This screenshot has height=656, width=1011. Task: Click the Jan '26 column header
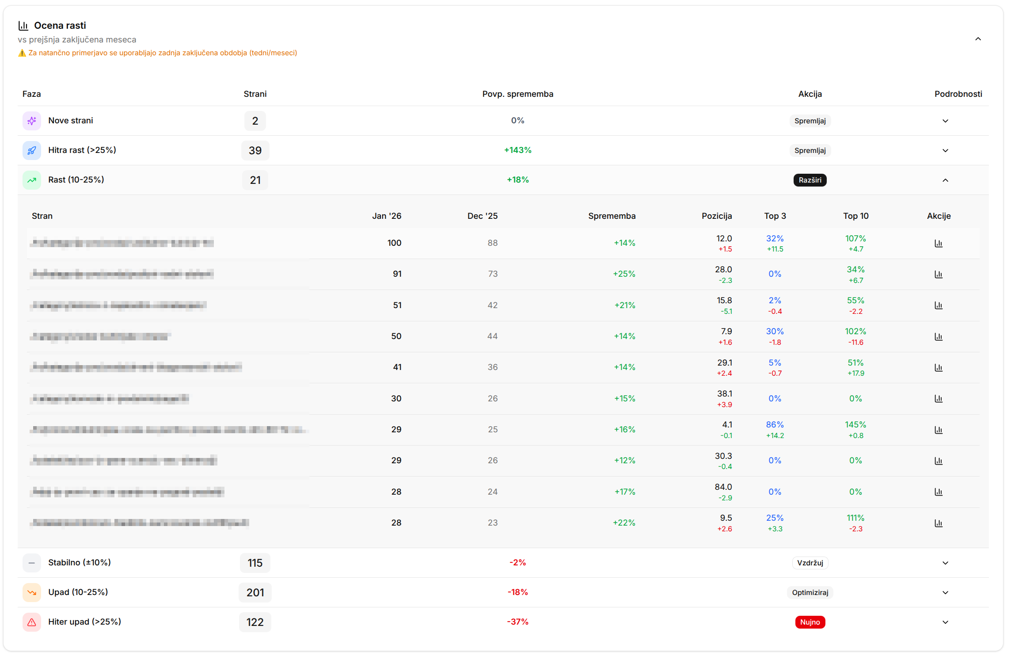point(386,216)
